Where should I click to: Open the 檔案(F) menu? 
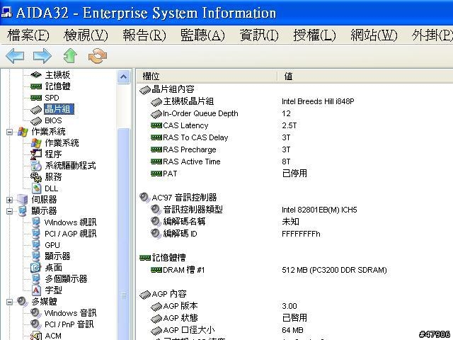coord(28,35)
